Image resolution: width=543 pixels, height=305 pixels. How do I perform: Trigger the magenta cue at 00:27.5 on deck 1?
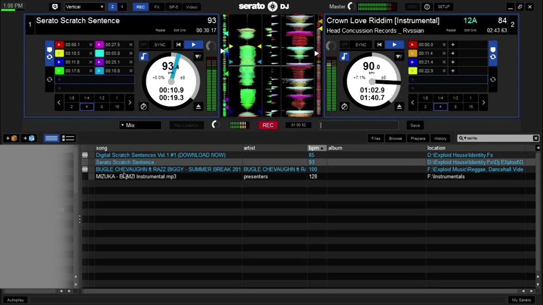[100, 45]
